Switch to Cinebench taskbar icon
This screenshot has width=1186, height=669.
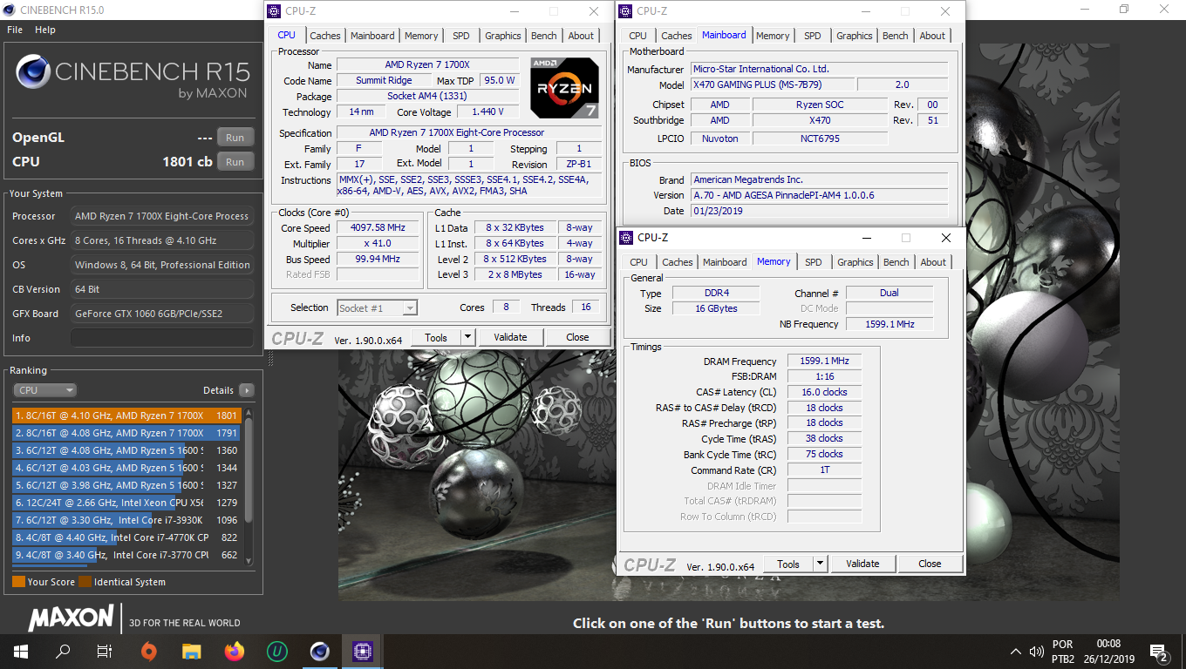319,651
